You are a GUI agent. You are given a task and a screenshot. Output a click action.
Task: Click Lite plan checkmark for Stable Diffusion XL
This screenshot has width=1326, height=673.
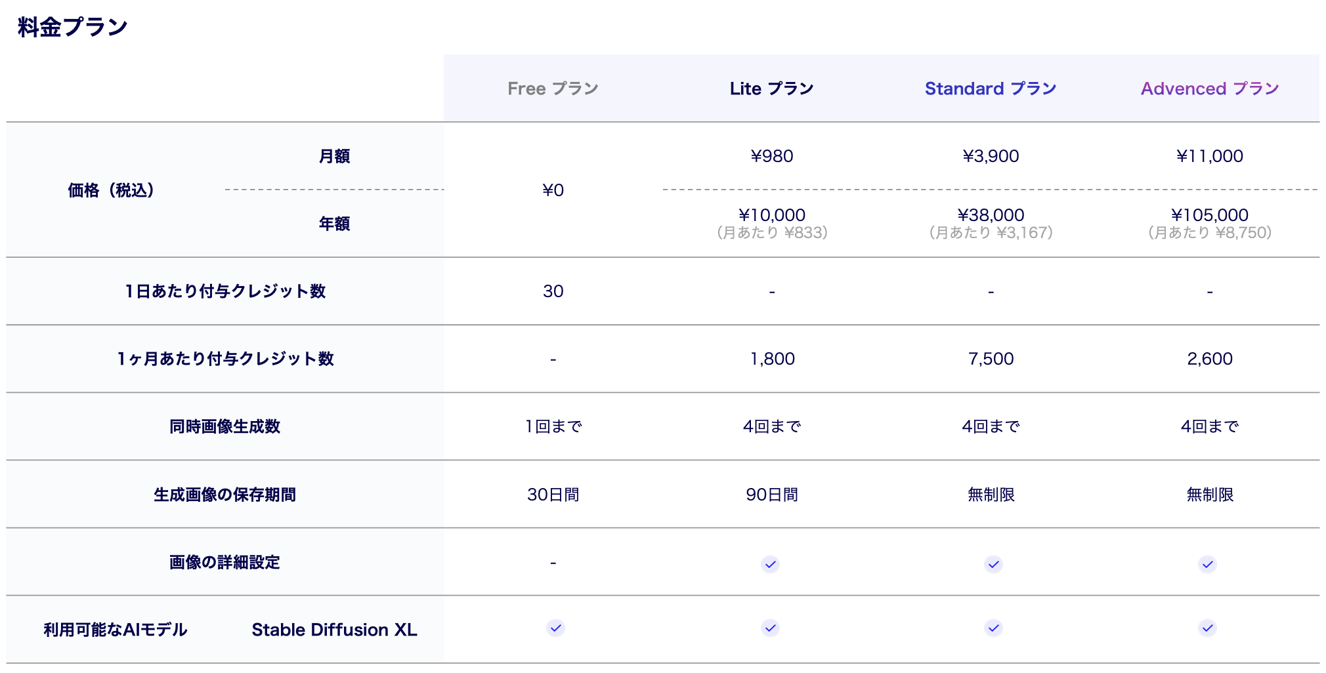click(771, 628)
